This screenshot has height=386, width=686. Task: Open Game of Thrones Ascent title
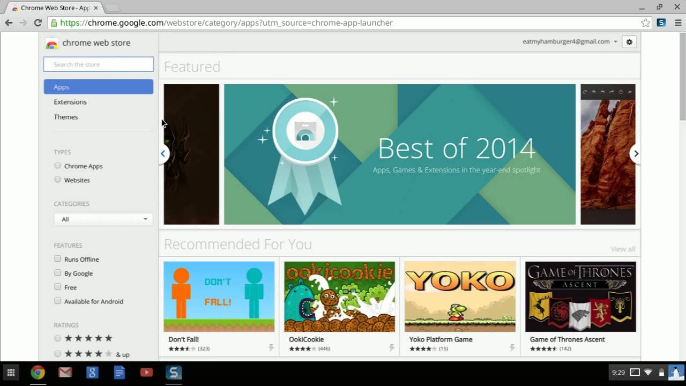tap(568, 339)
